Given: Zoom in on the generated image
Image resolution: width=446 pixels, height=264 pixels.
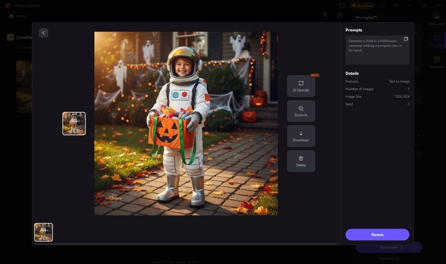Looking at the screenshot, I should point(301,111).
